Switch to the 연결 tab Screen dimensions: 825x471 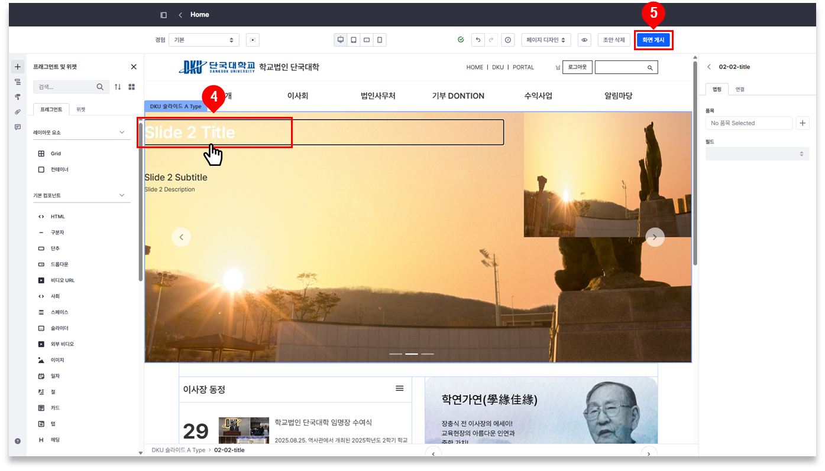(x=740, y=89)
